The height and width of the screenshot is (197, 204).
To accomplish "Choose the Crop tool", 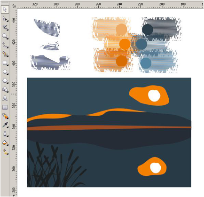I will (x=5, y=28).
